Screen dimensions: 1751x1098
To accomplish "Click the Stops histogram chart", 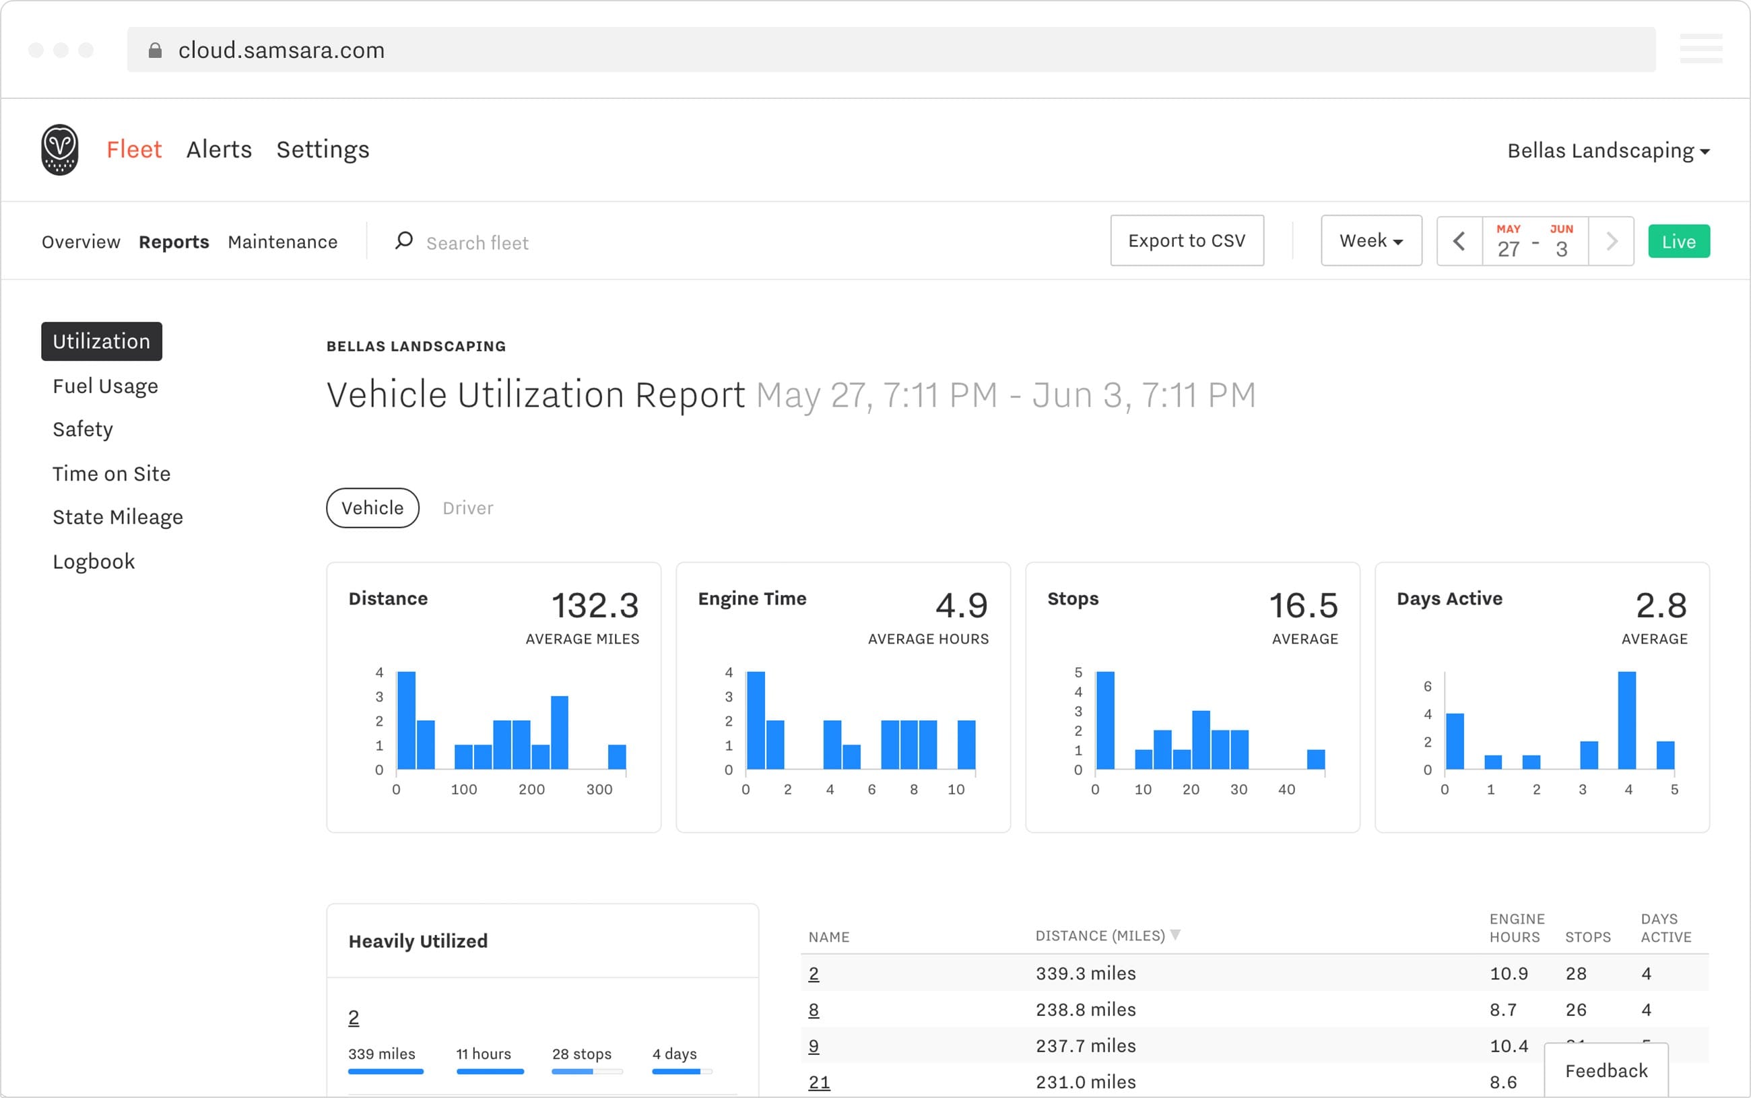I will click(1200, 731).
